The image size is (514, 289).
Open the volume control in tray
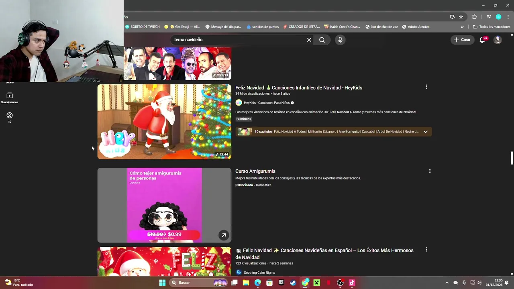pos(479,283)
